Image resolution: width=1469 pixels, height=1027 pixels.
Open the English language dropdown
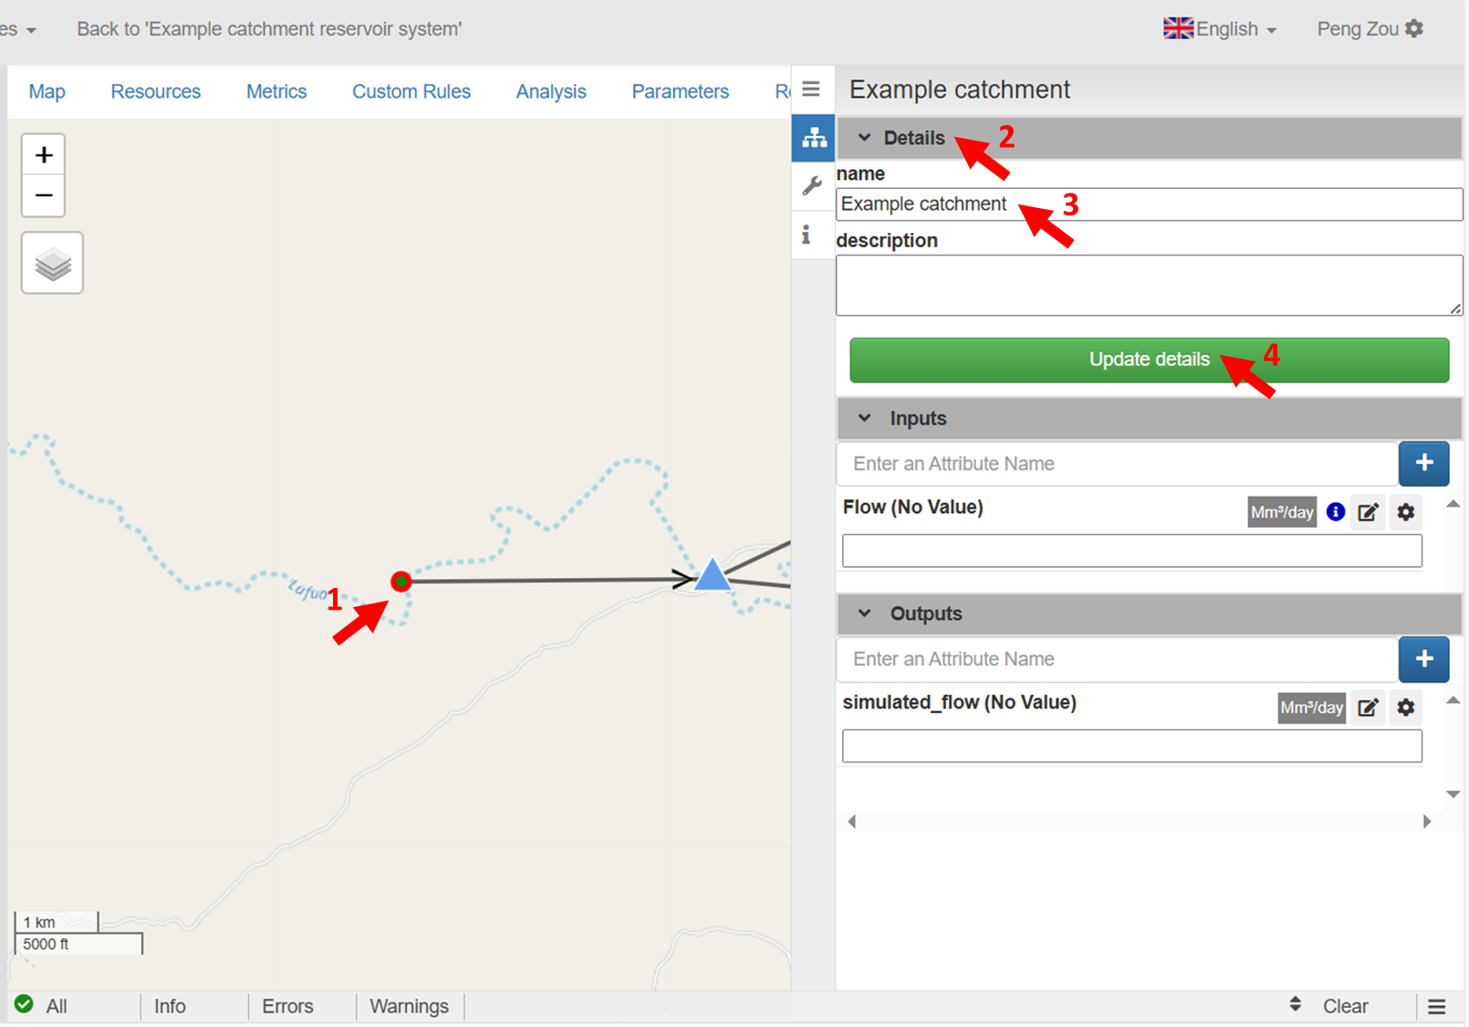coord(1221,29)
